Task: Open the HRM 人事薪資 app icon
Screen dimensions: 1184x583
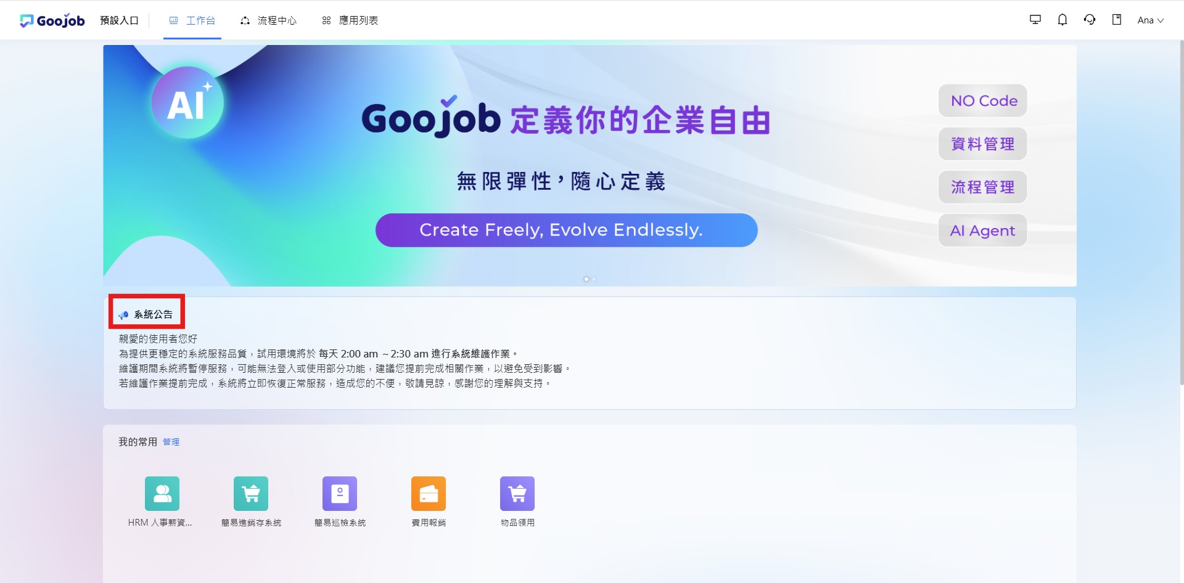Action: point(162,494)
